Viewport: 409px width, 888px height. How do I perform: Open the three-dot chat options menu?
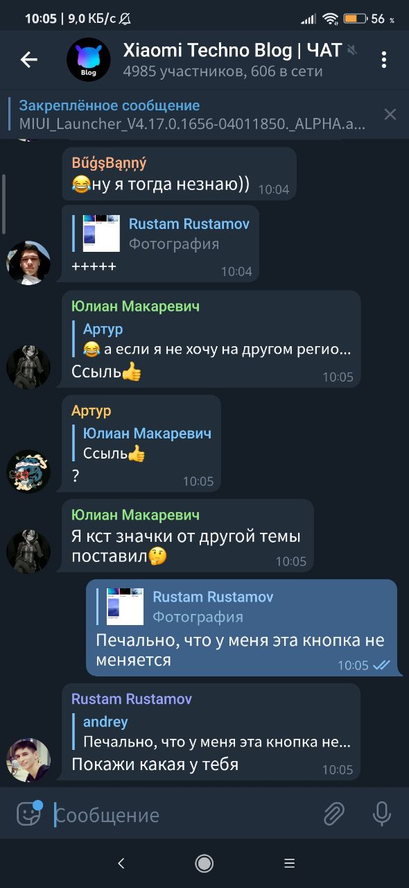pos(383,60)
